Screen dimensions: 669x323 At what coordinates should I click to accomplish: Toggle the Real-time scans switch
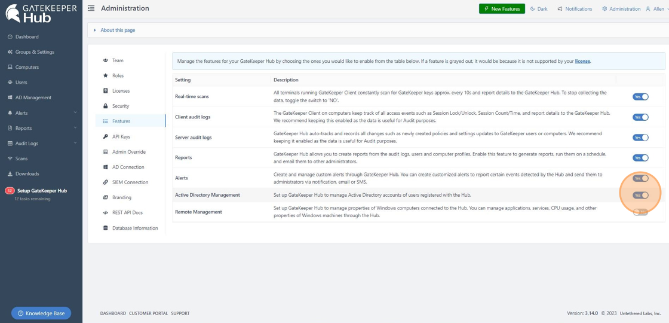tap(640, 96)
